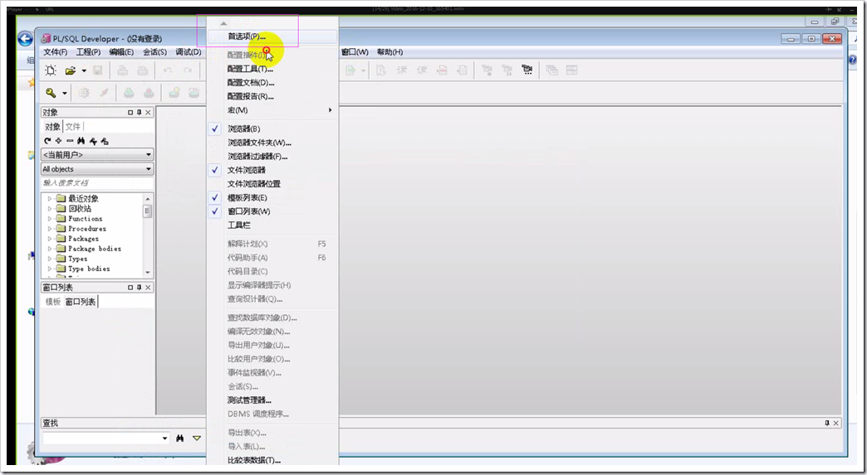
Task: Click the Indent toolbar icon
Action: click(402, 70)
